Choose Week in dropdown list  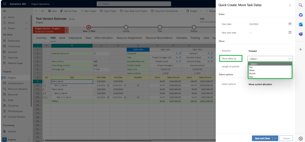tap(270, 70)
